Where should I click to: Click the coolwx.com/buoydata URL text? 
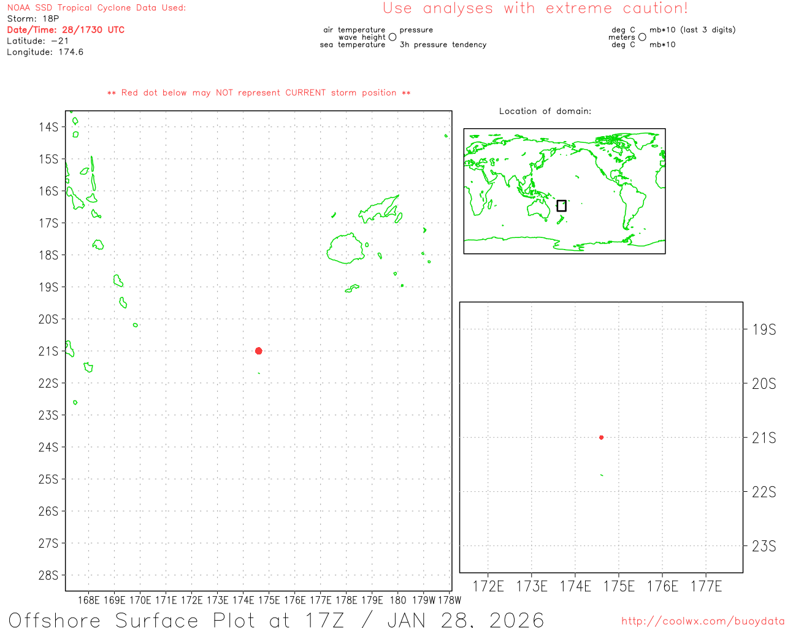click(703, 621)
